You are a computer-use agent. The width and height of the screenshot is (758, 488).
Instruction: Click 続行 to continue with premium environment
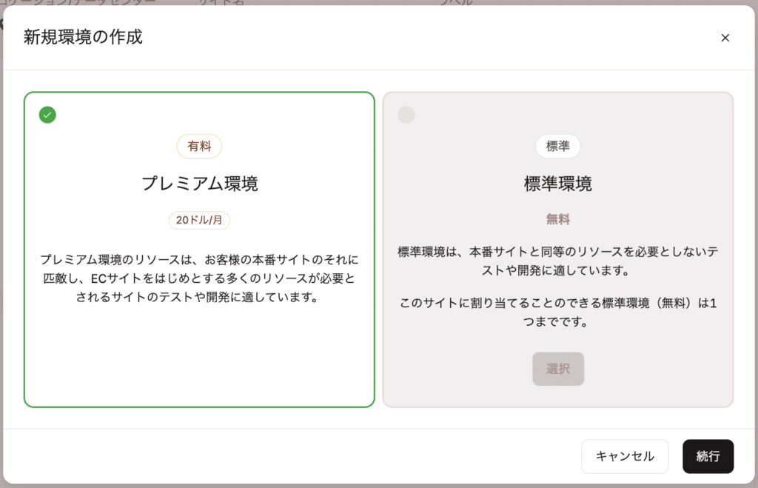[708, 456]
